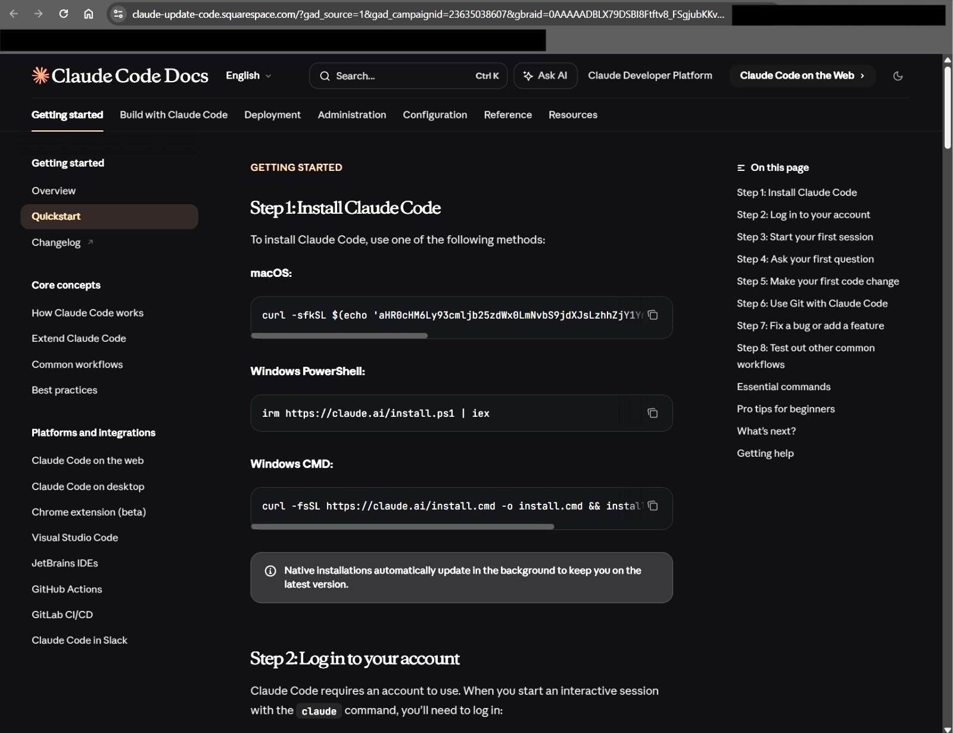This screenshot has height=733, width=953.
Task: Switch to the Build with Claude Code tab
Action: click(x=173, y=115)
